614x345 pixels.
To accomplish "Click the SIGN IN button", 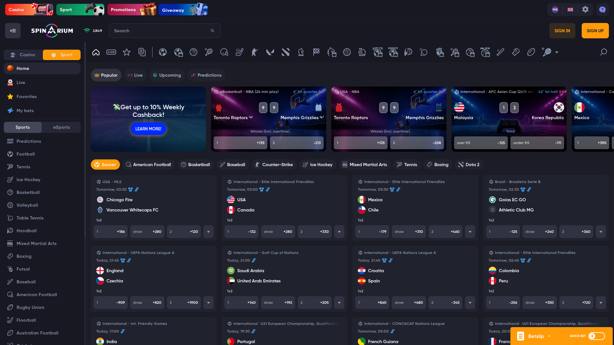I will coord(562,31).
